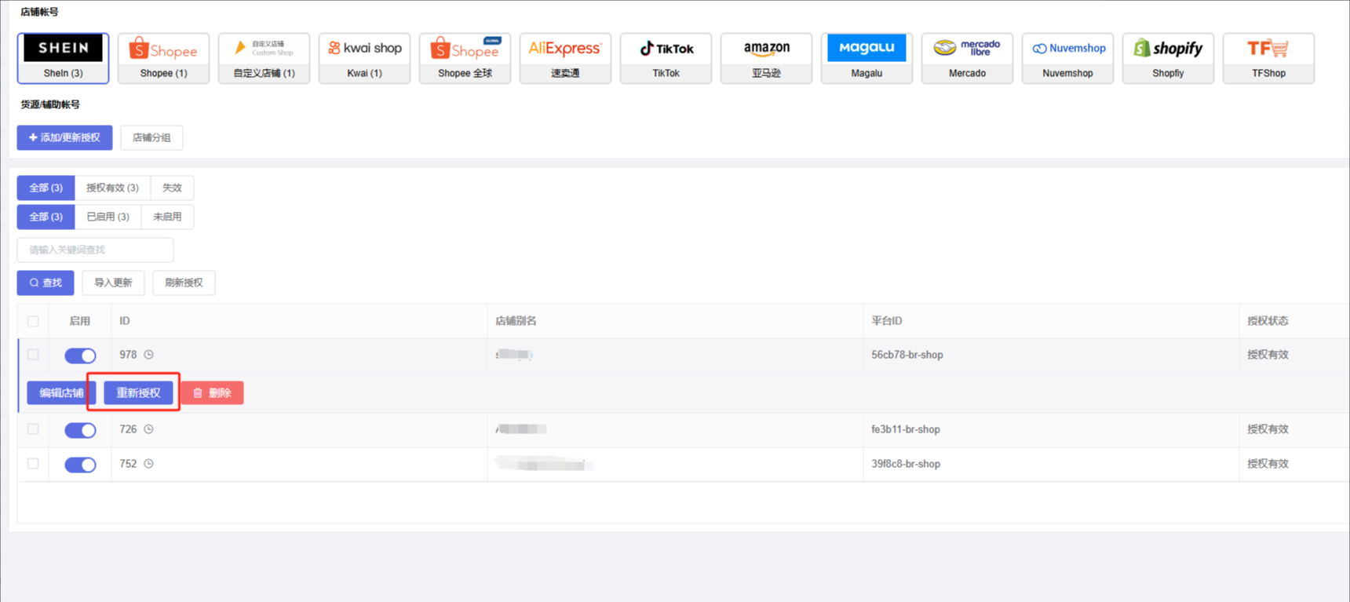This screenshot has height=602, width=1350.
Task: Open the Kwai (1) shop card
Action: point(364,58)
